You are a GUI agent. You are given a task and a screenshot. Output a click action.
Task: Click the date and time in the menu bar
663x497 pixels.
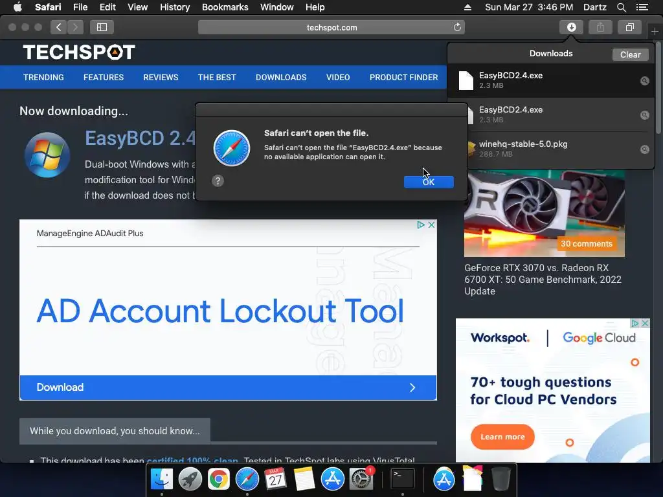point(529,7)
